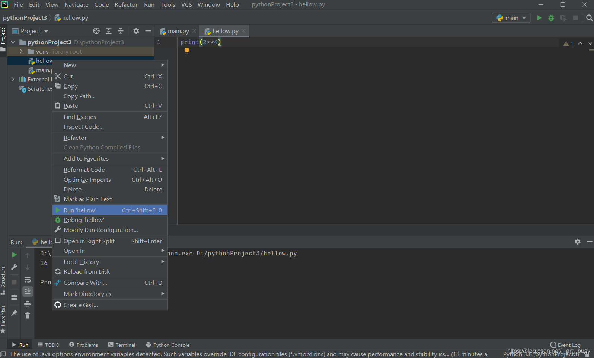Viewport: 594px width, 358px height.
Task: Expand all in Project panel
Action: click(x=109, y=31)
